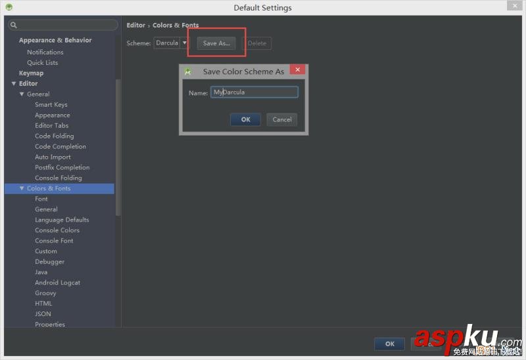Screen dimensions: 526x360
Task: Select Colors & Fonts tree item
Action: [59, 188]
